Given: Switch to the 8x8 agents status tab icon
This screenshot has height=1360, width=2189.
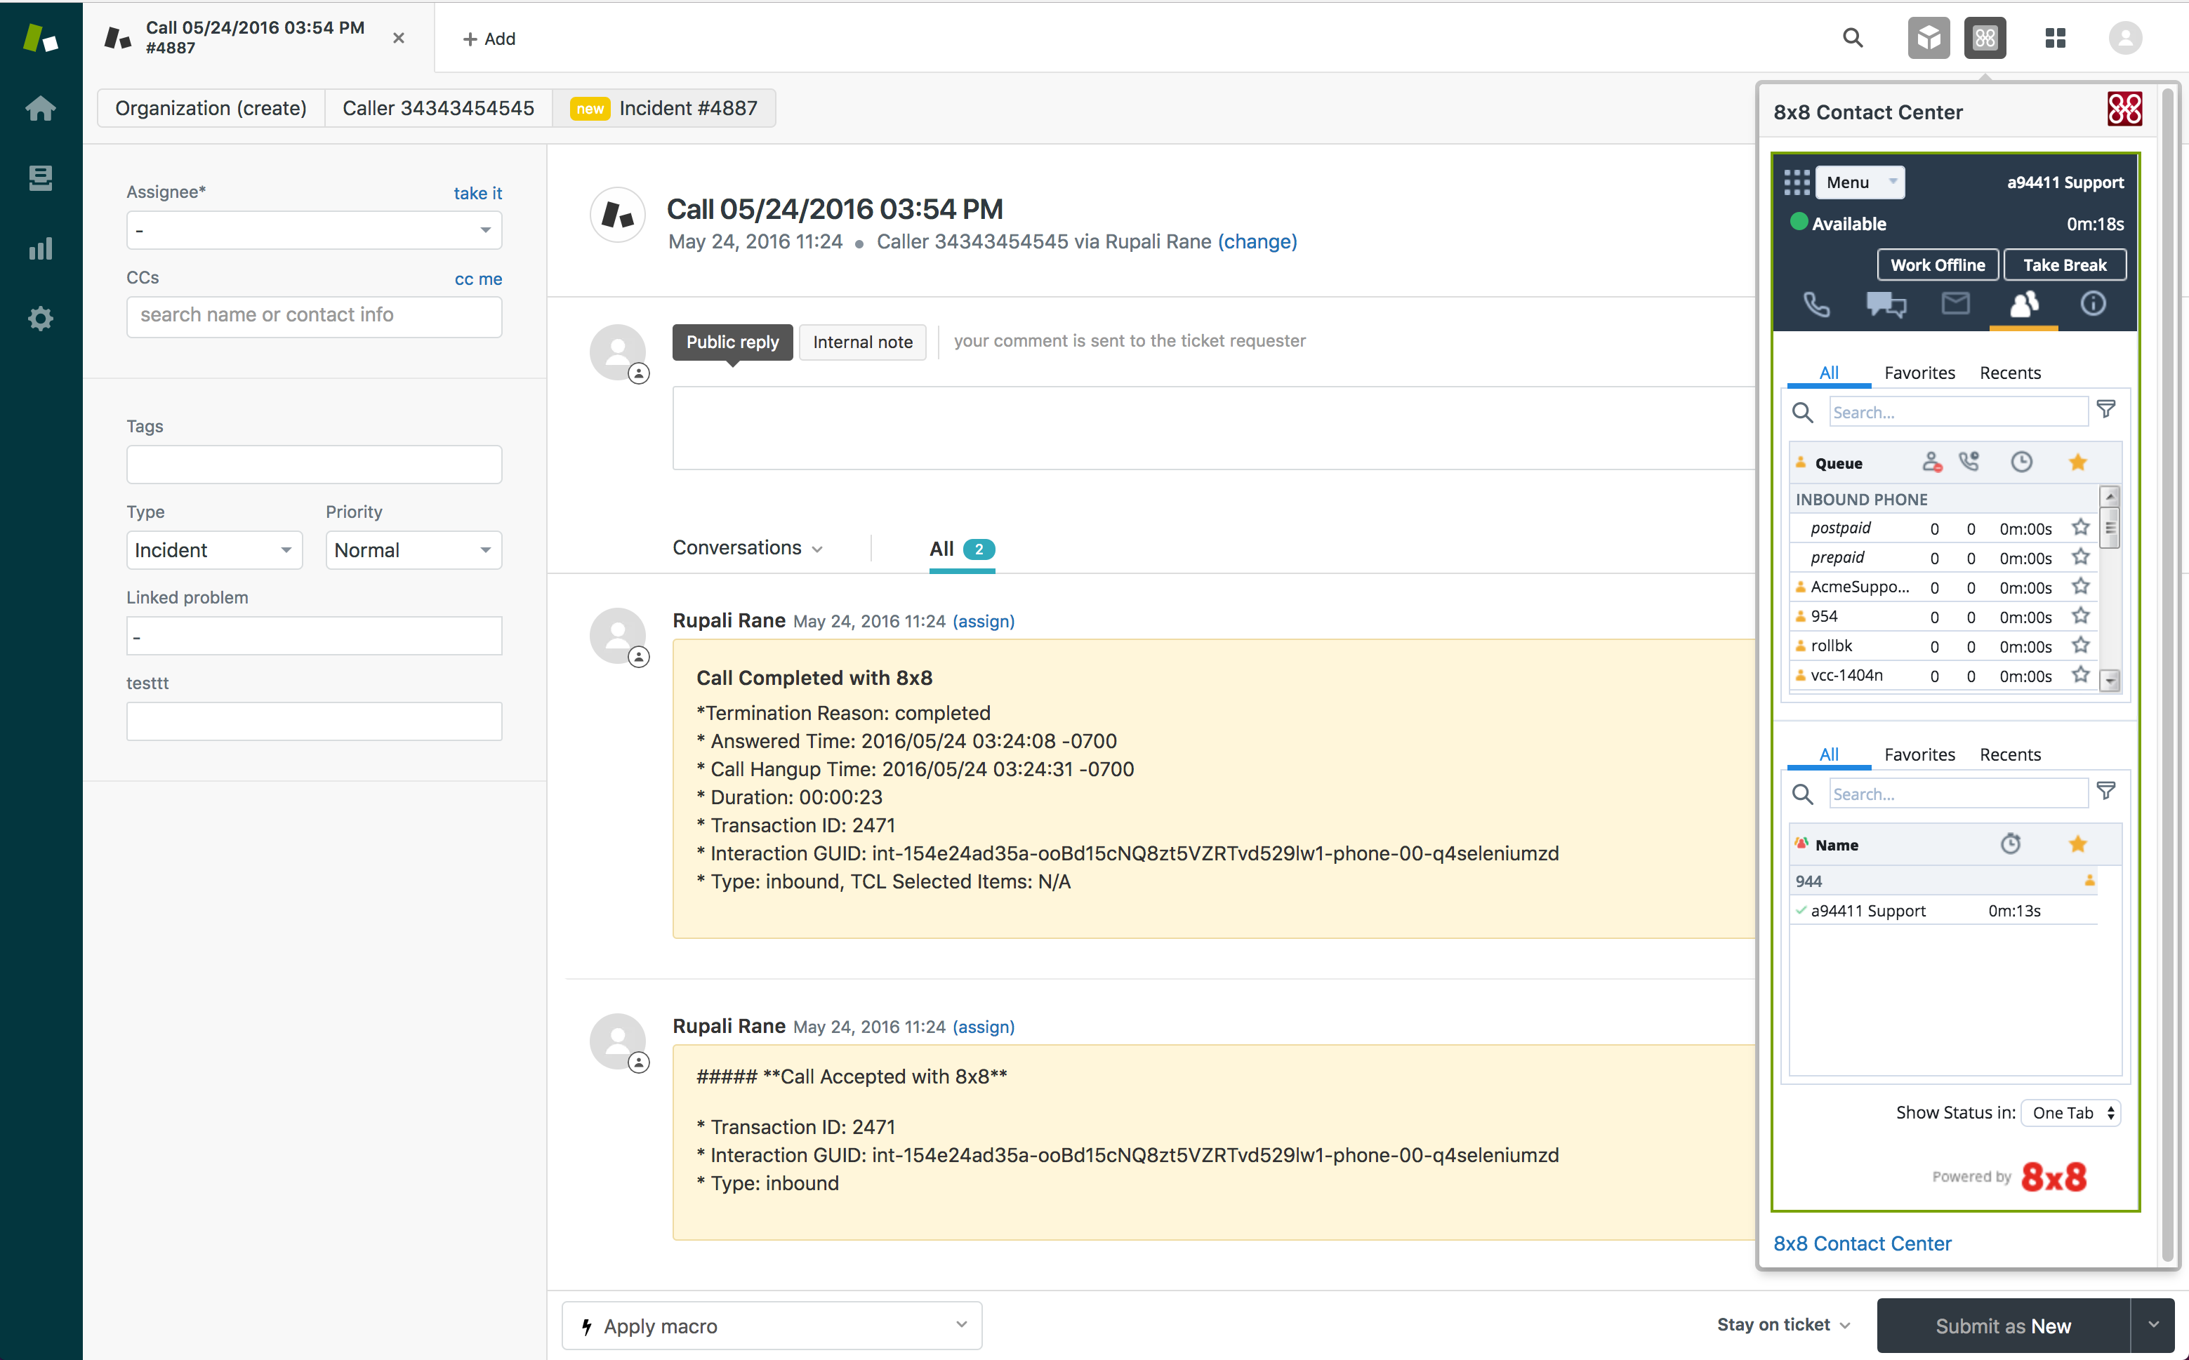Looking at the screenshot, I should 2023,305.
